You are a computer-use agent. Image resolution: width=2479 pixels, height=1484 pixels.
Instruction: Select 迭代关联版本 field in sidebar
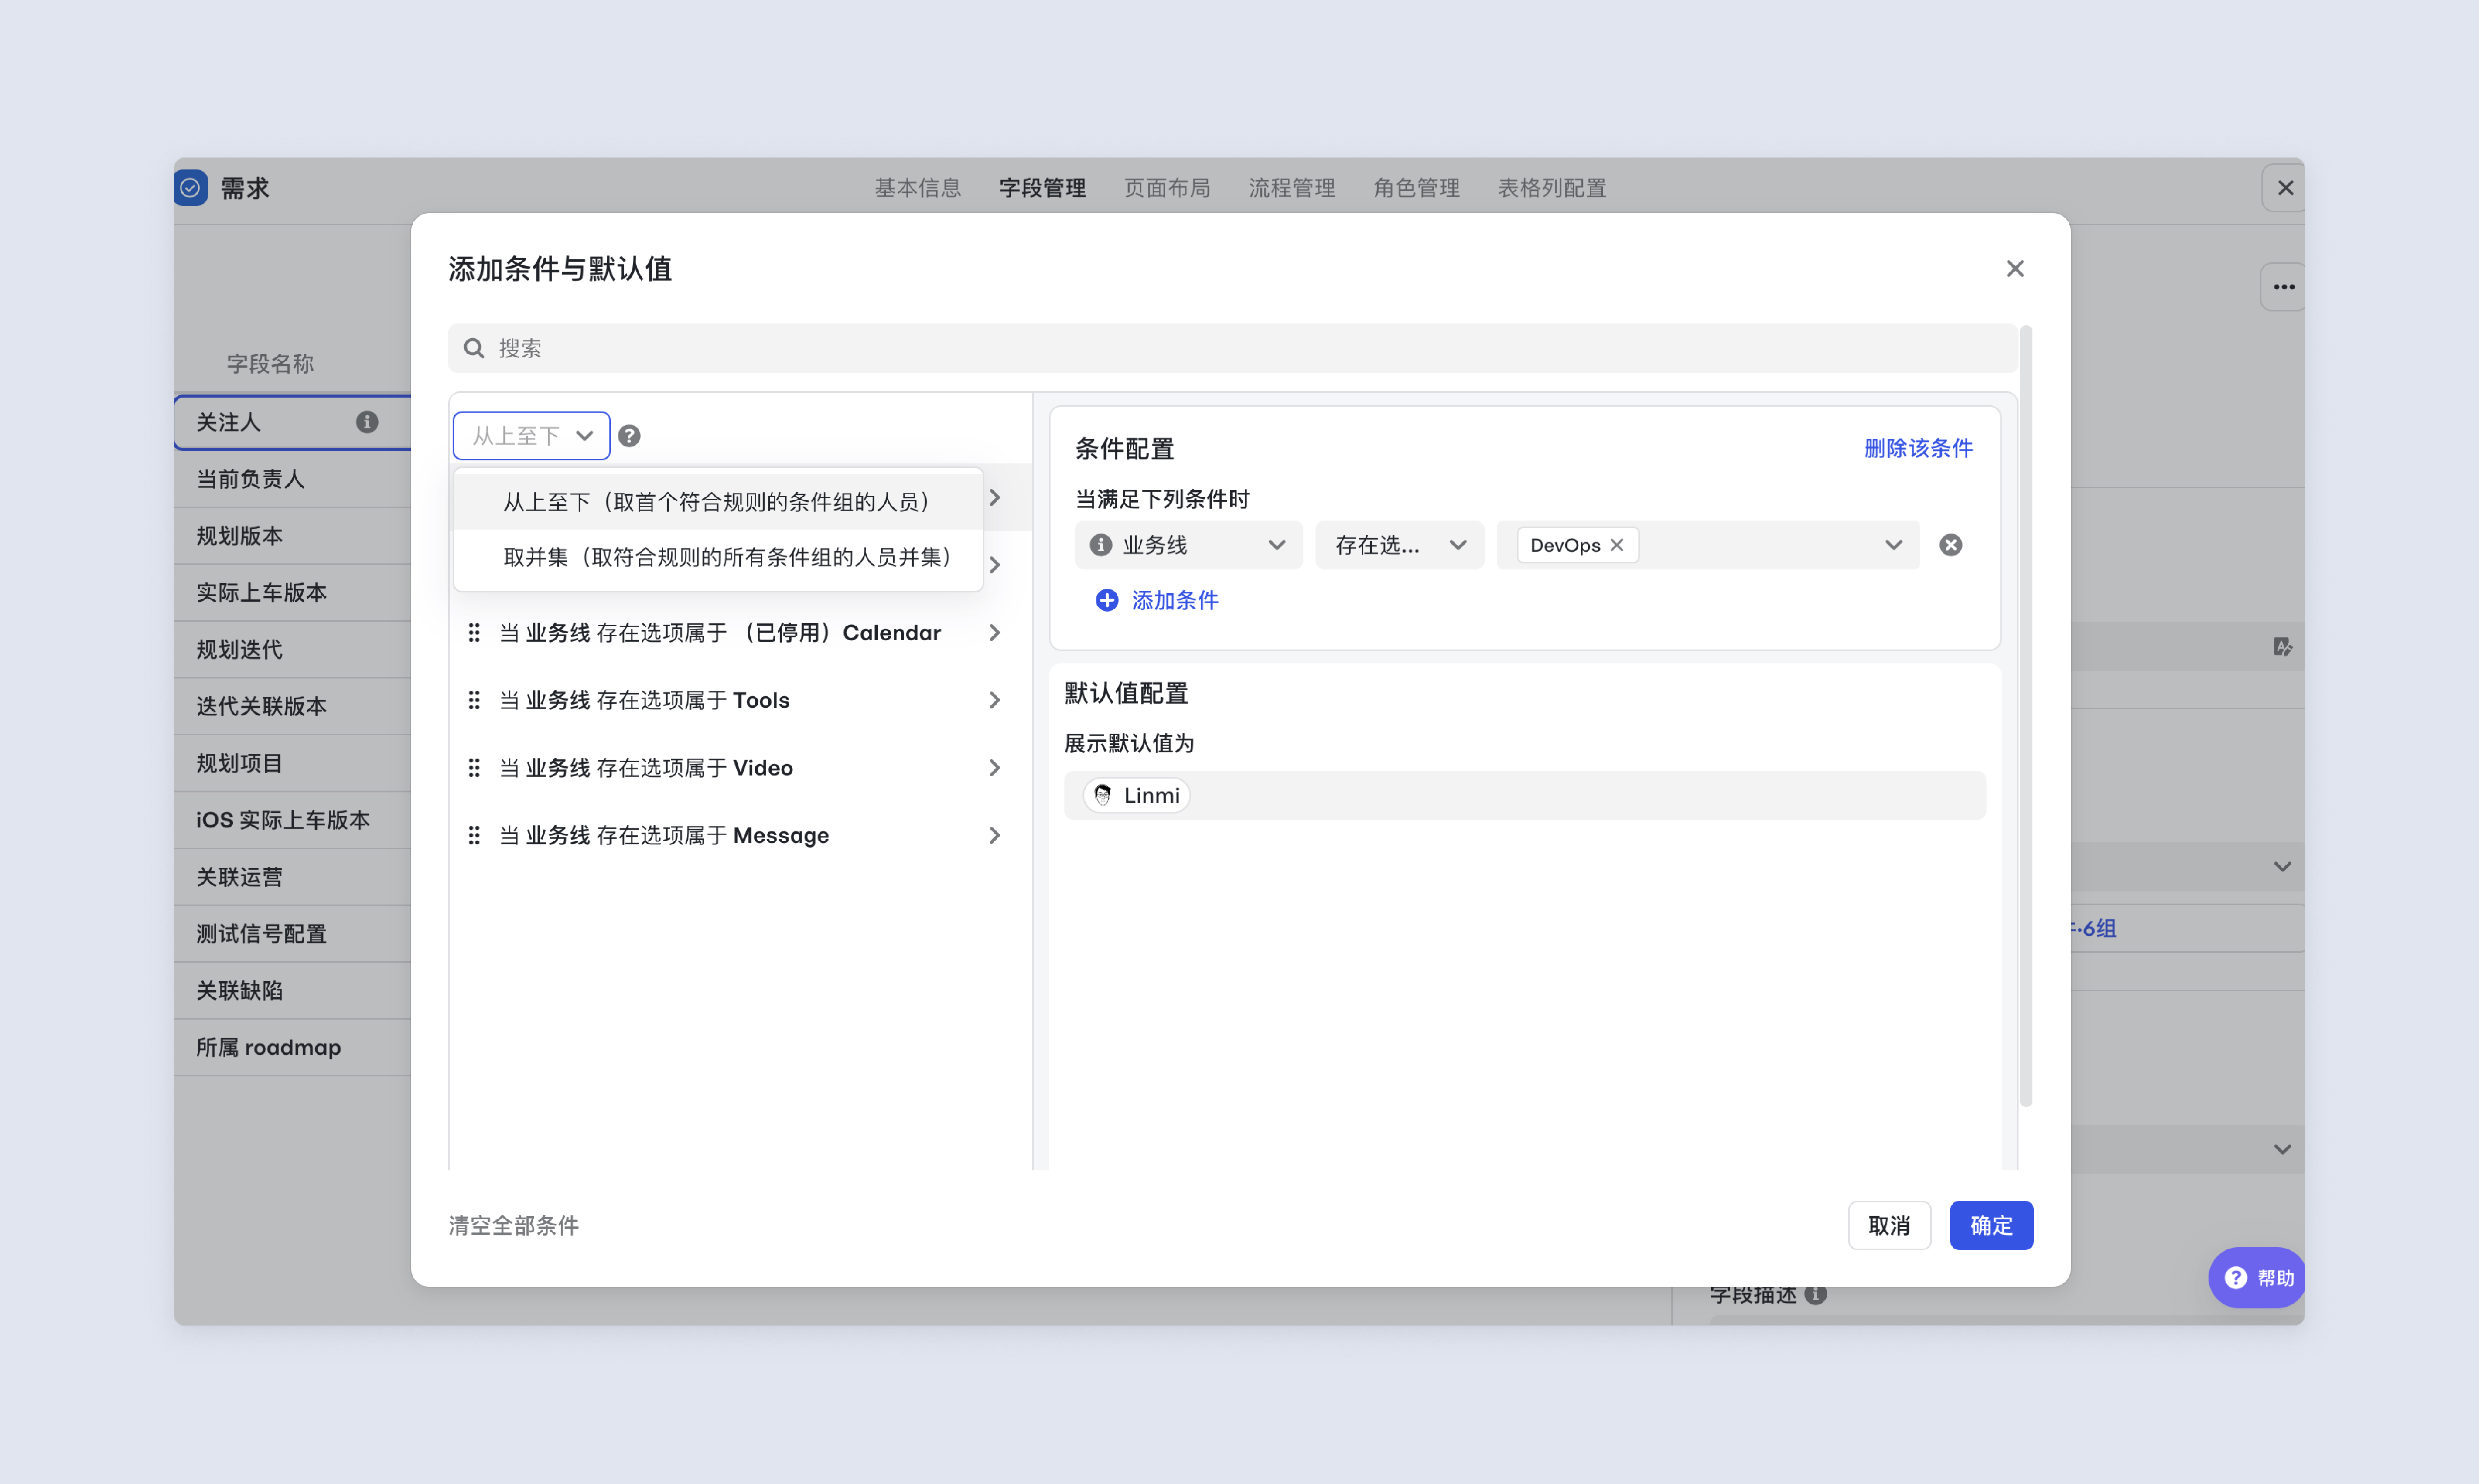click(x=293, y=706)
